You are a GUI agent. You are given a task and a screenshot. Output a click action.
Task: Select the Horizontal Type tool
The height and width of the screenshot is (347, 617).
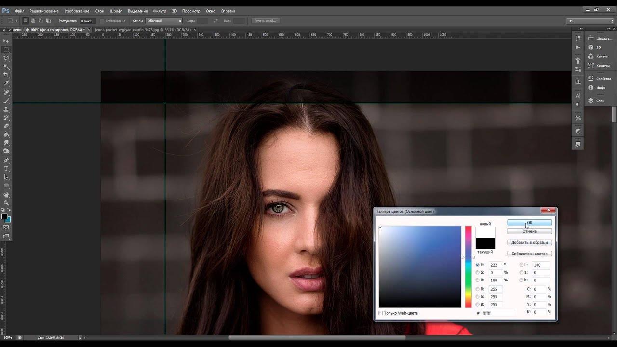(x=6, y=169)
